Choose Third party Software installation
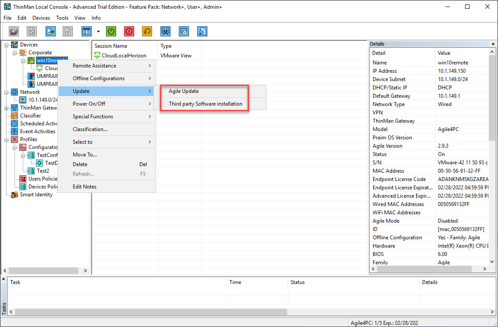The height and width of the screenshot is (327, 498). point(210,104)
